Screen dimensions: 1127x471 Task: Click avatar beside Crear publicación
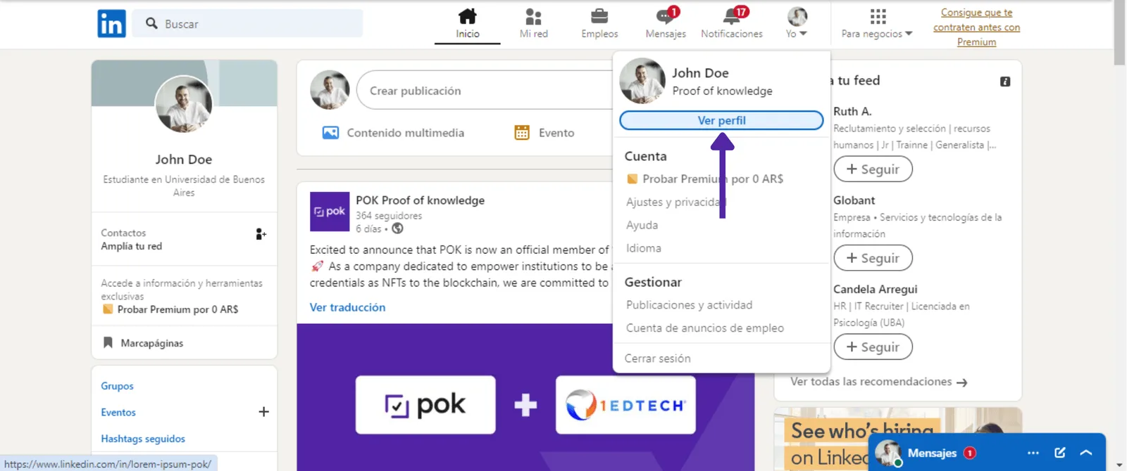[x=330, y=90]
